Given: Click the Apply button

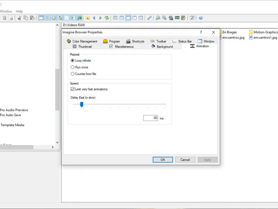Looking at the screenshot, I should [207, 160].
